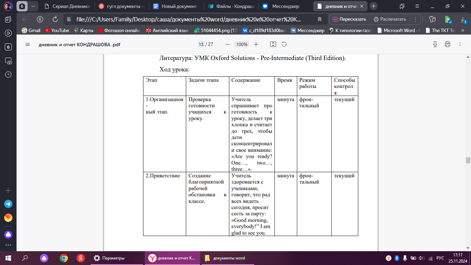The height and width of the screenshot is (265, 471).
Task: Open Параметры window from taskbar
Action: pos(116,258)
